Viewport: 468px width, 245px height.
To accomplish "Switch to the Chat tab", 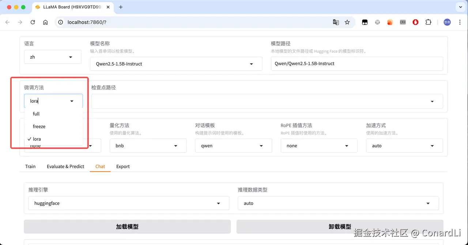I will tap(100, 166).
